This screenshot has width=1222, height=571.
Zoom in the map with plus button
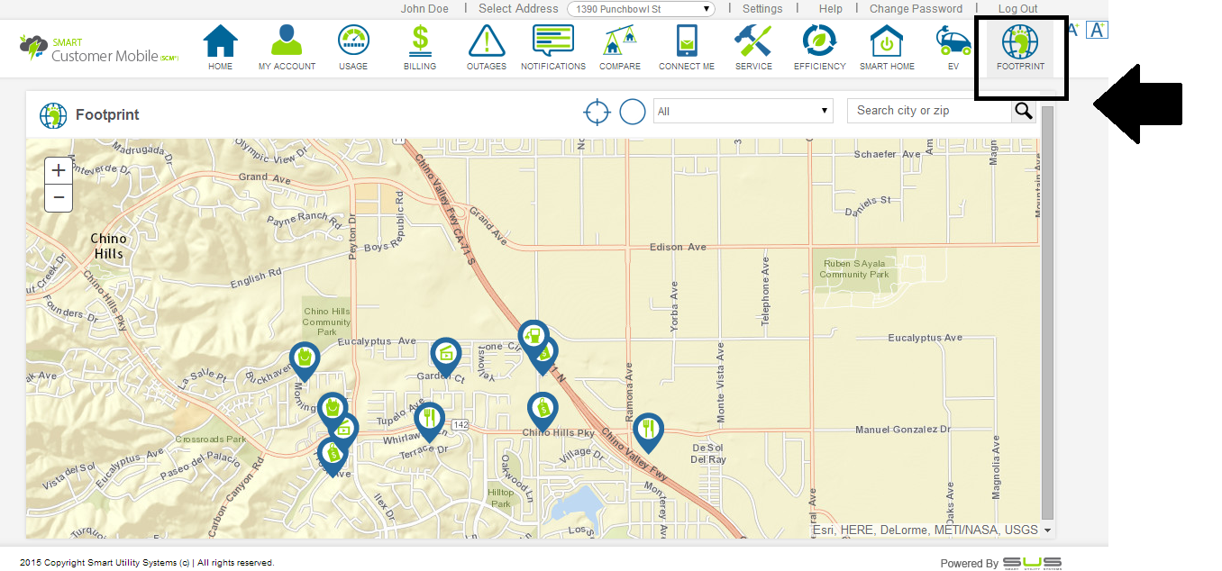coord(59,170)
